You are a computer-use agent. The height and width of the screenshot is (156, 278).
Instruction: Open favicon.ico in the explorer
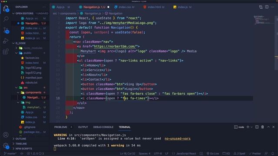click(32, 58)
